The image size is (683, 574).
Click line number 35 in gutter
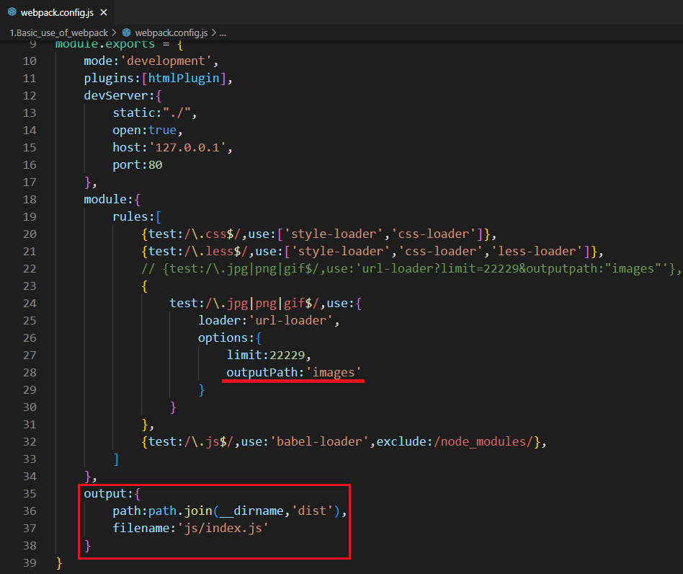30,494
